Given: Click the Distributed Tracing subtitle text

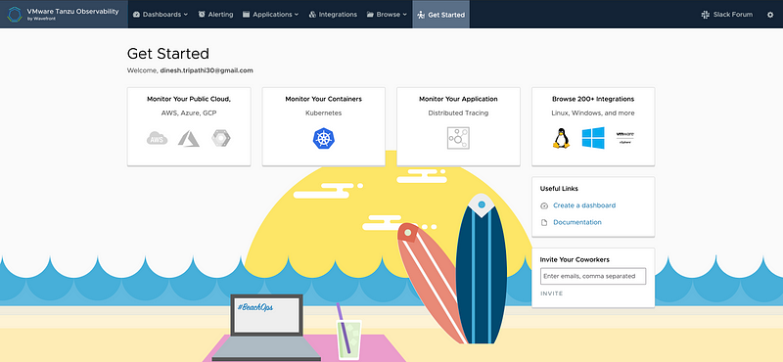Looking at the screenshot, I should pos(458,113).
